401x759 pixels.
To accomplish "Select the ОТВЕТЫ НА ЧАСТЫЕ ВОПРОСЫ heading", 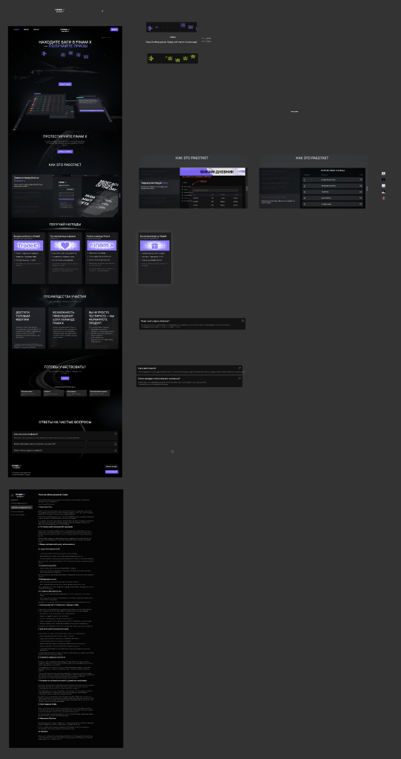I will click(65, 422).
